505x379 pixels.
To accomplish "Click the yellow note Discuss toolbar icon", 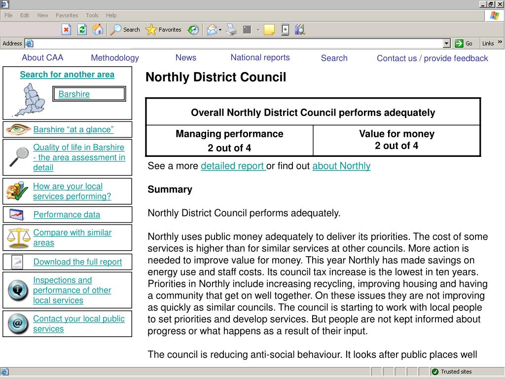I will [269, 30].
